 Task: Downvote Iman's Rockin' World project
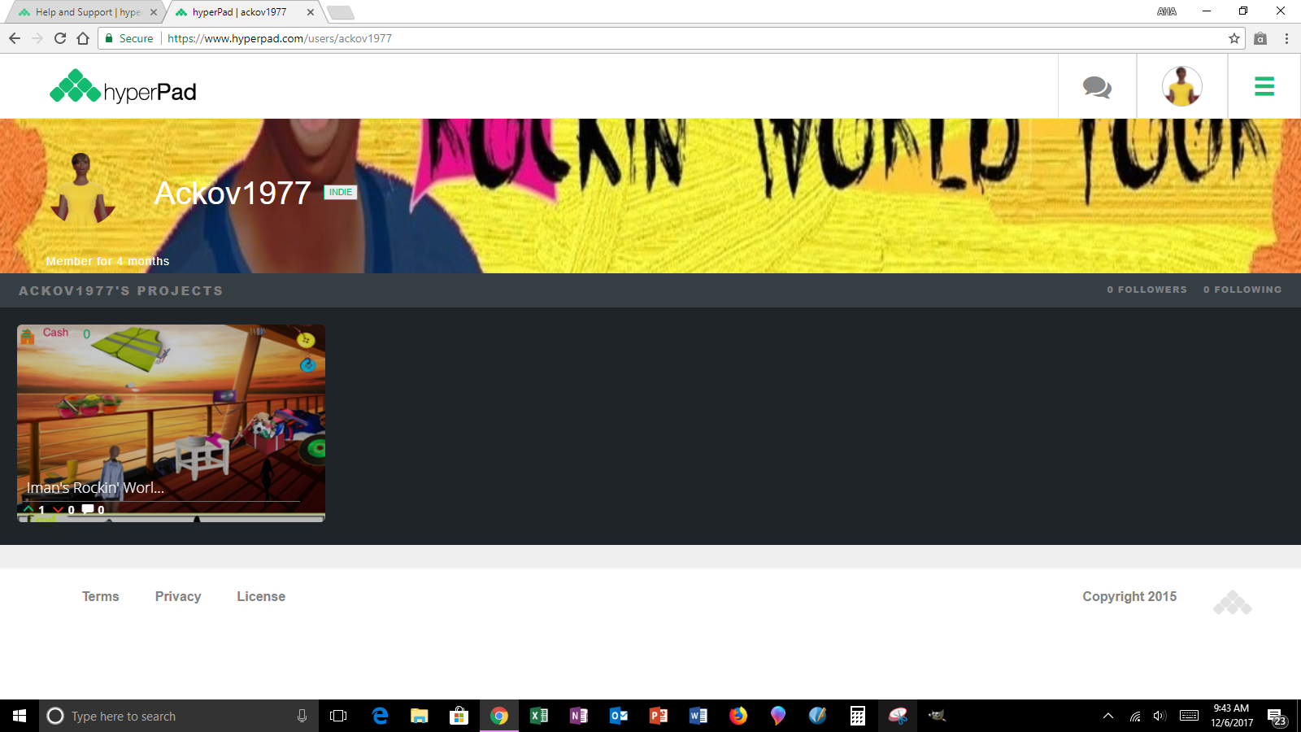(57, 509)
